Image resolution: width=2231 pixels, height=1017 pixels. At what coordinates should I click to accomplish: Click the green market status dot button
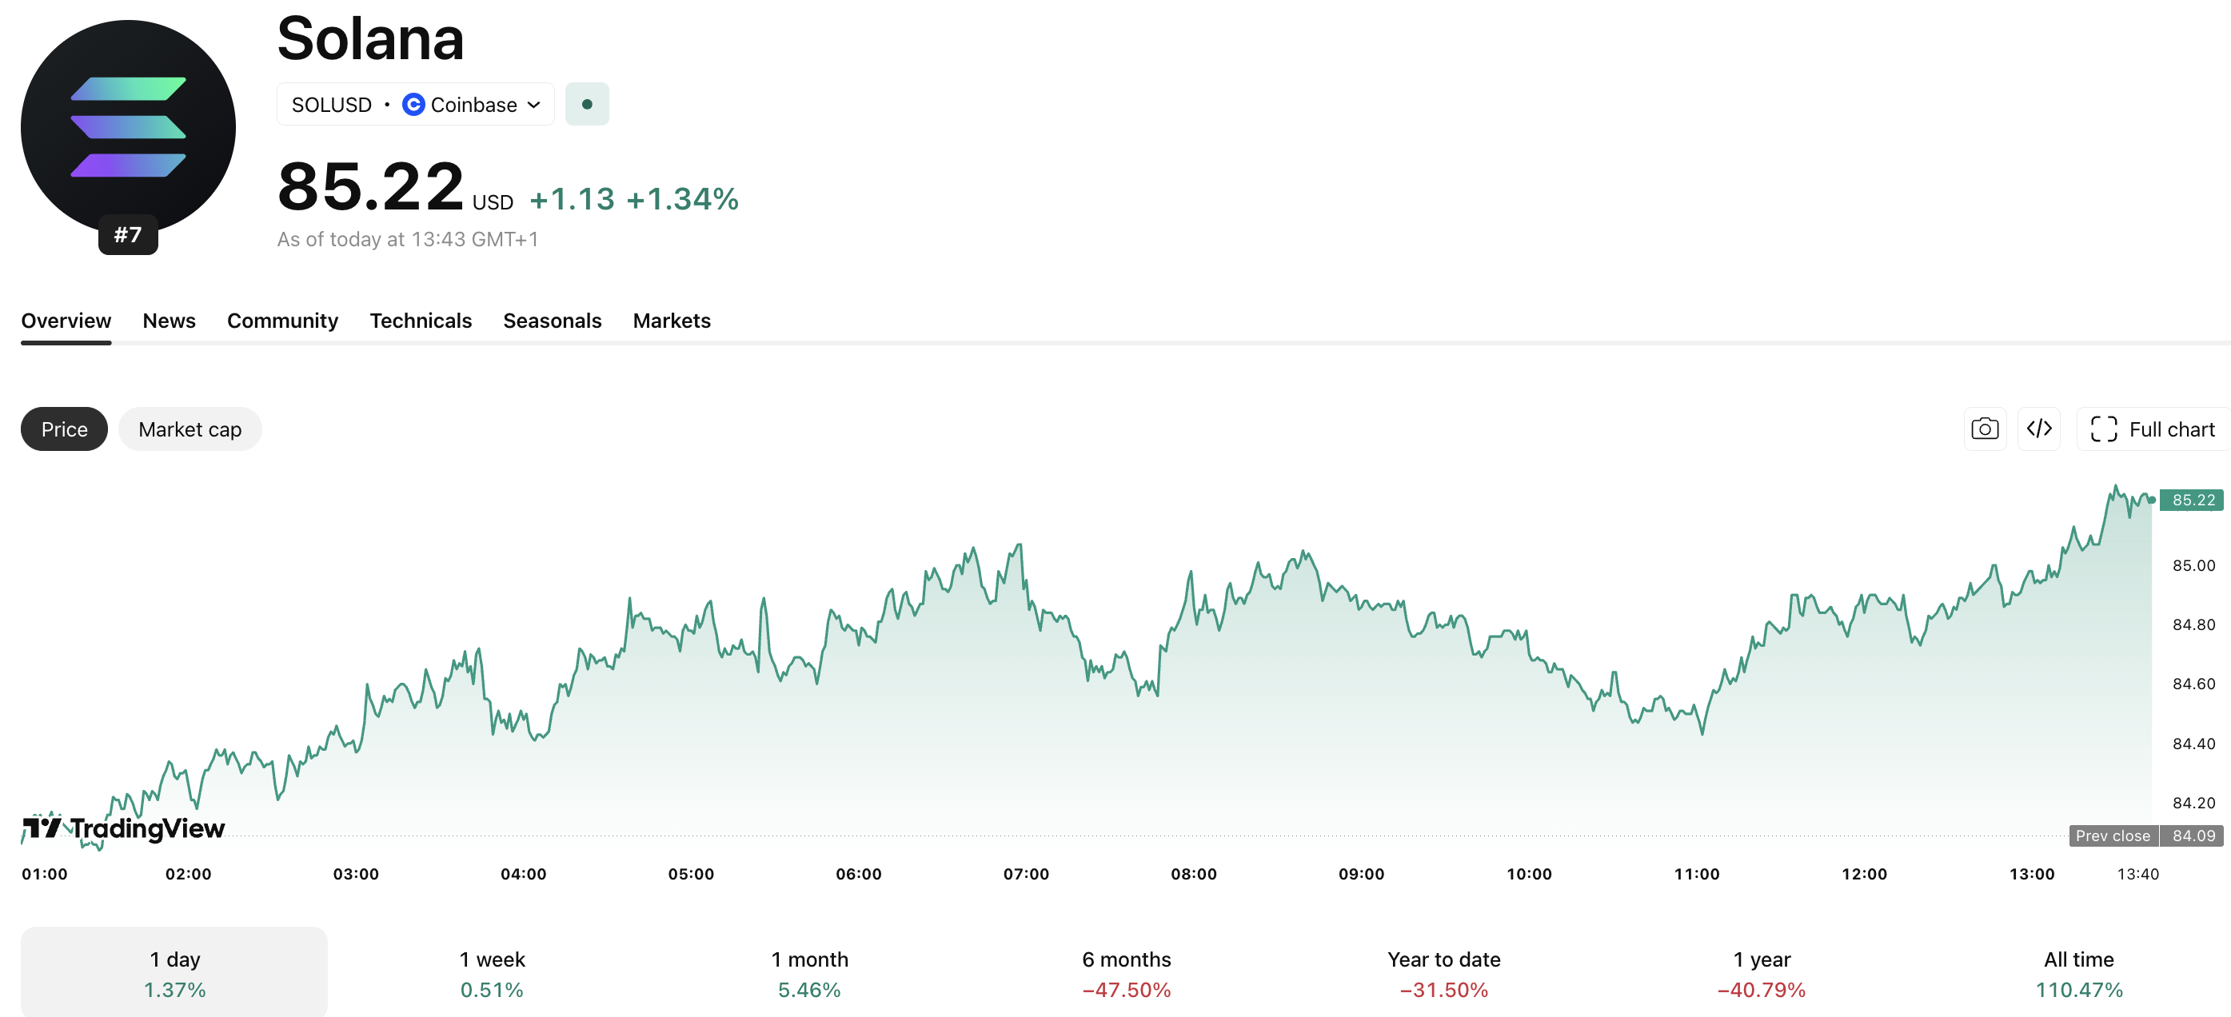[x=587, y=104]
